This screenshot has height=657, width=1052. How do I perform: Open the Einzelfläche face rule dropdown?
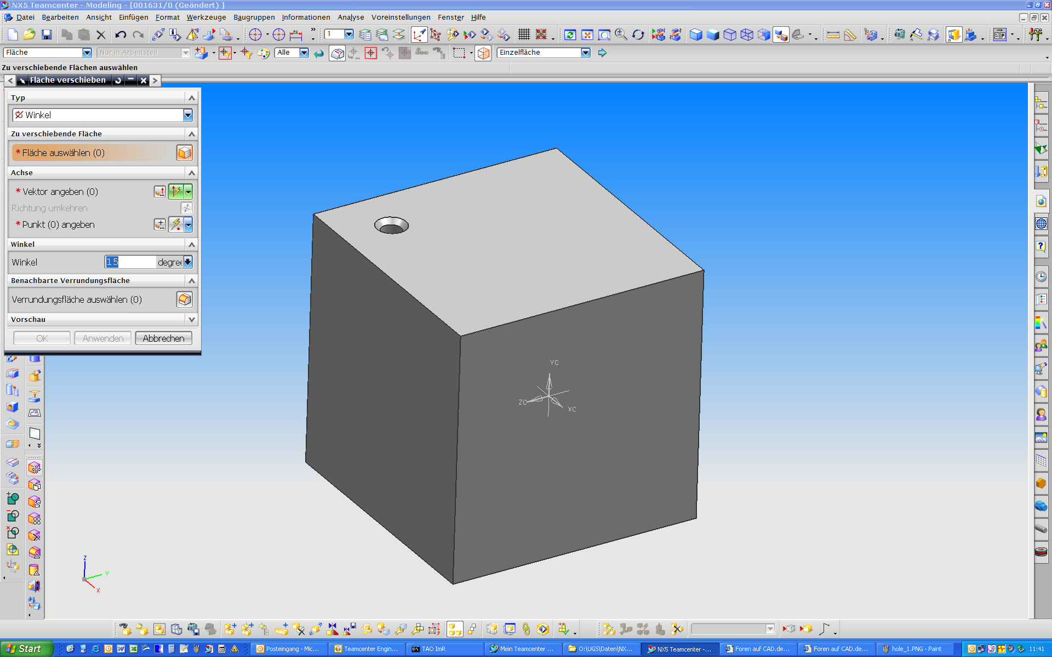586,53
